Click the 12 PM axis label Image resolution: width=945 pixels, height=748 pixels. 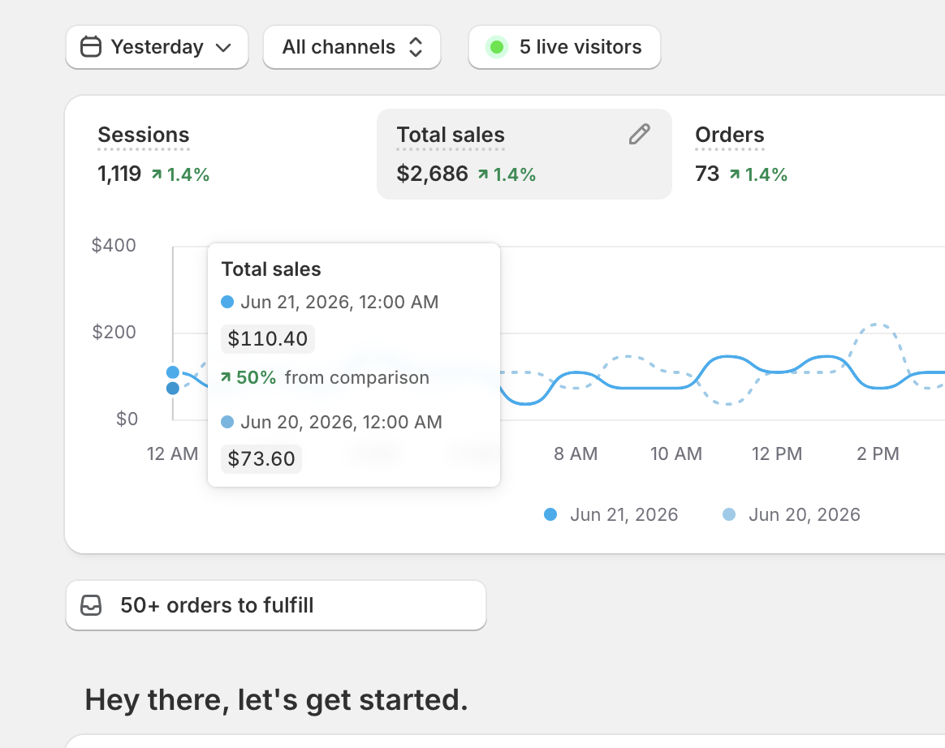tap(777, 454)
